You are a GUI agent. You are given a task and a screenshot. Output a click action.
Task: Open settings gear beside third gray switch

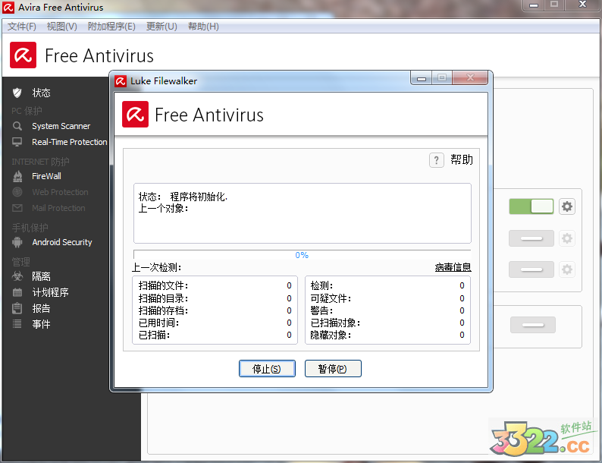(567, 269)
